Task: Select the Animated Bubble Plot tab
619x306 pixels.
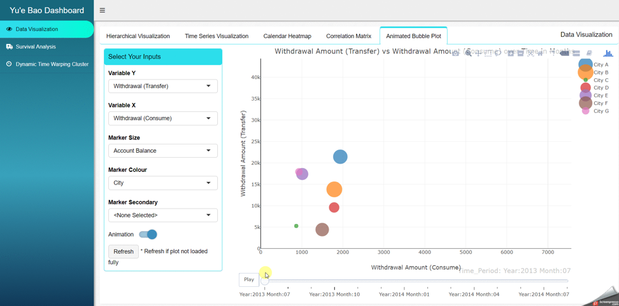Action: tap(414, 36)
